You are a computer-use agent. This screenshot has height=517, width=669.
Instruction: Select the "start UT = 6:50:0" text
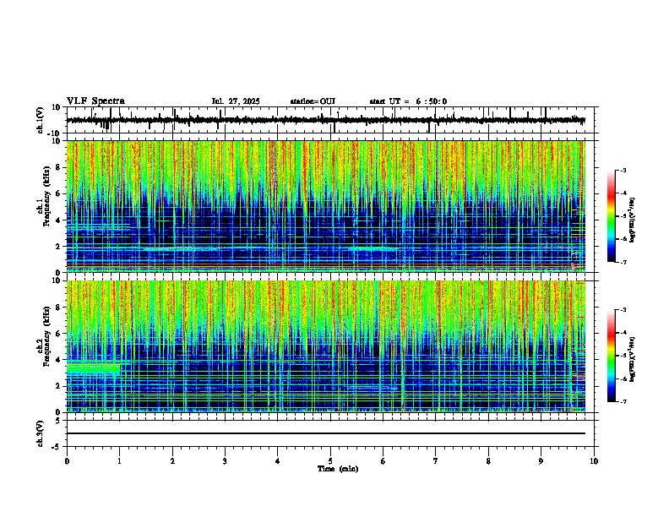[408, 101]
